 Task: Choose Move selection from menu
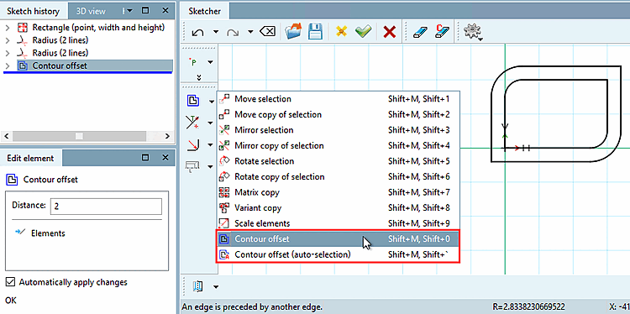click(338, 99)
